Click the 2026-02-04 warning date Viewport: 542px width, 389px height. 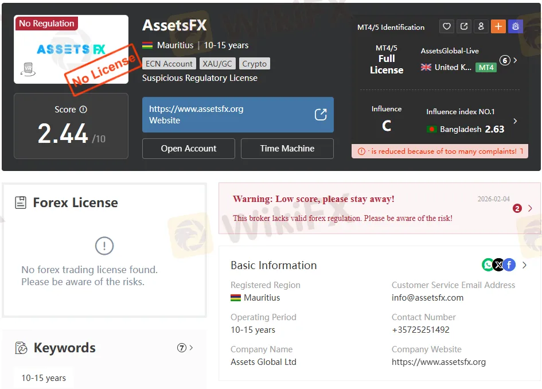point(494,199)
